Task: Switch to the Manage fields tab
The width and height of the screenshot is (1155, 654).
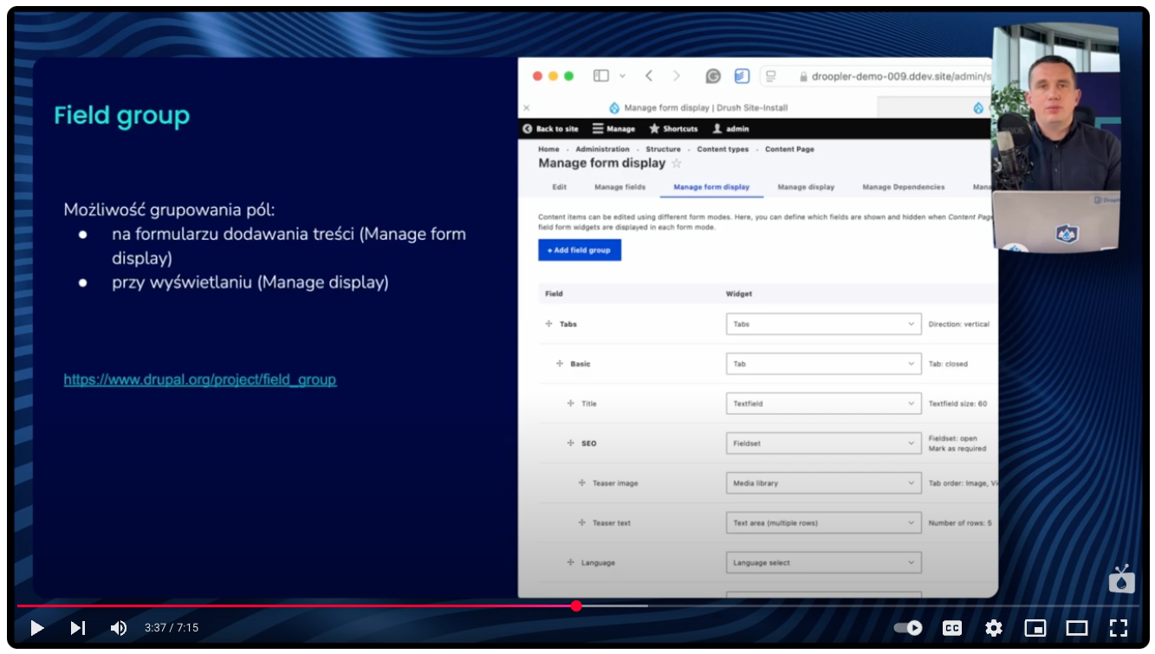Action: pos(620,187)
